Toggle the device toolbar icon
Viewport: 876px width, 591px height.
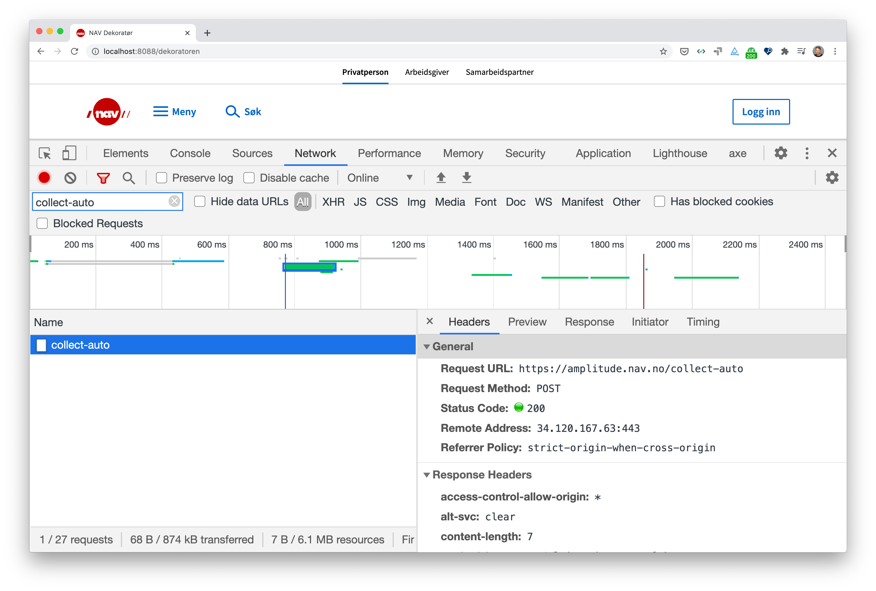click(x=69, y=153)
